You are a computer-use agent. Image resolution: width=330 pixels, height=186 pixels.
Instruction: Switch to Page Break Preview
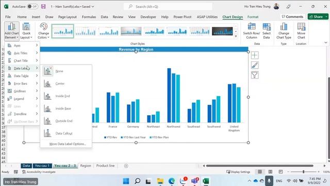280,172
